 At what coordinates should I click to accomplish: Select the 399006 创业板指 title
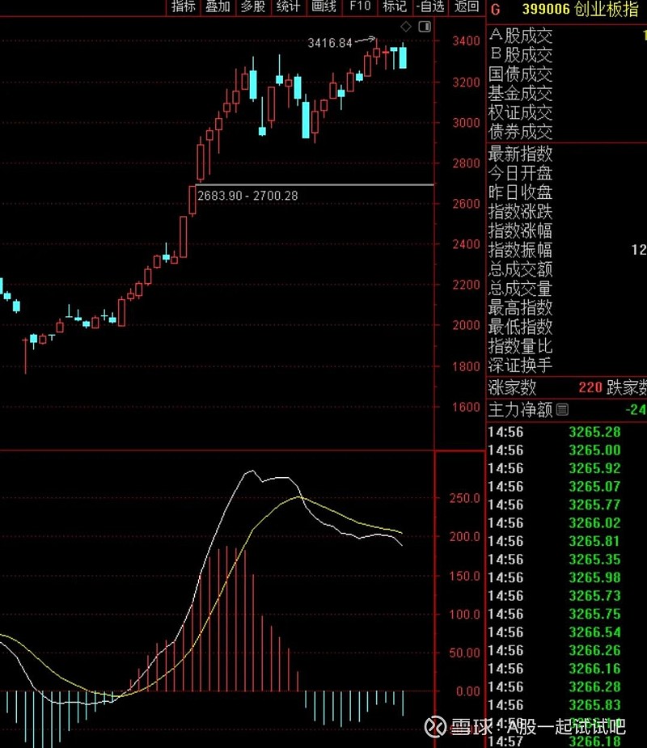point(580,9)
